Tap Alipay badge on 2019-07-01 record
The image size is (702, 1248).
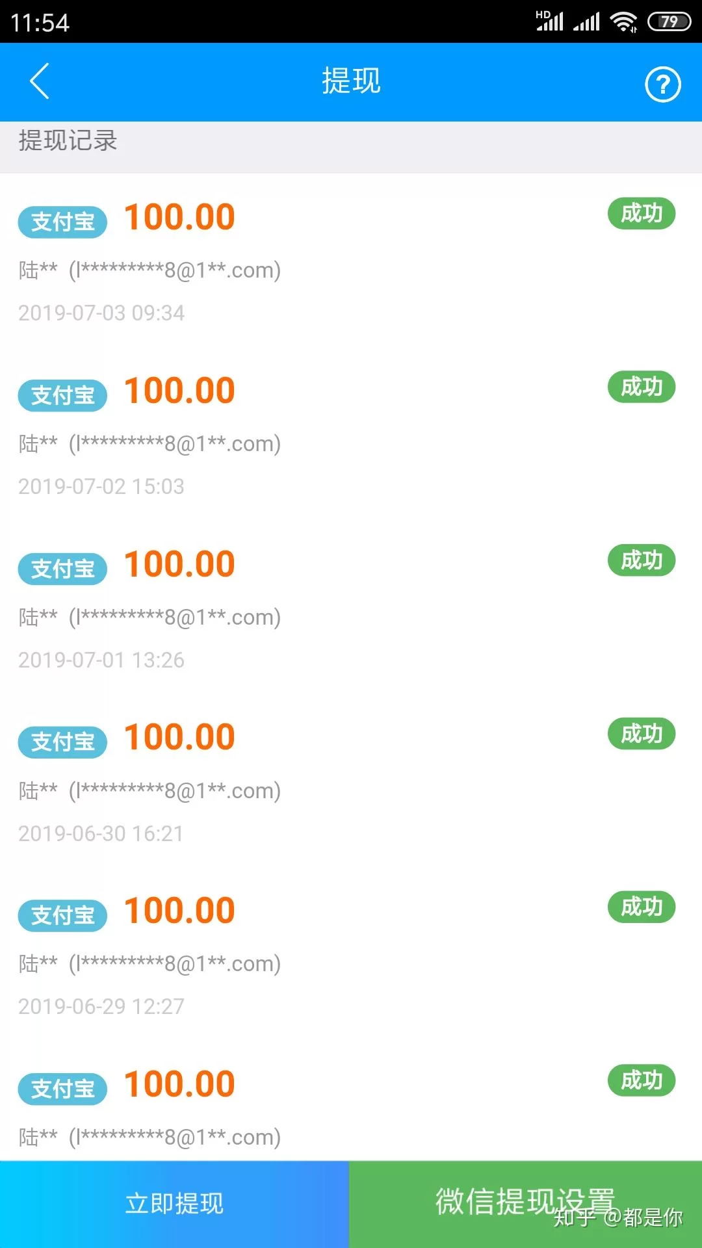62,569
